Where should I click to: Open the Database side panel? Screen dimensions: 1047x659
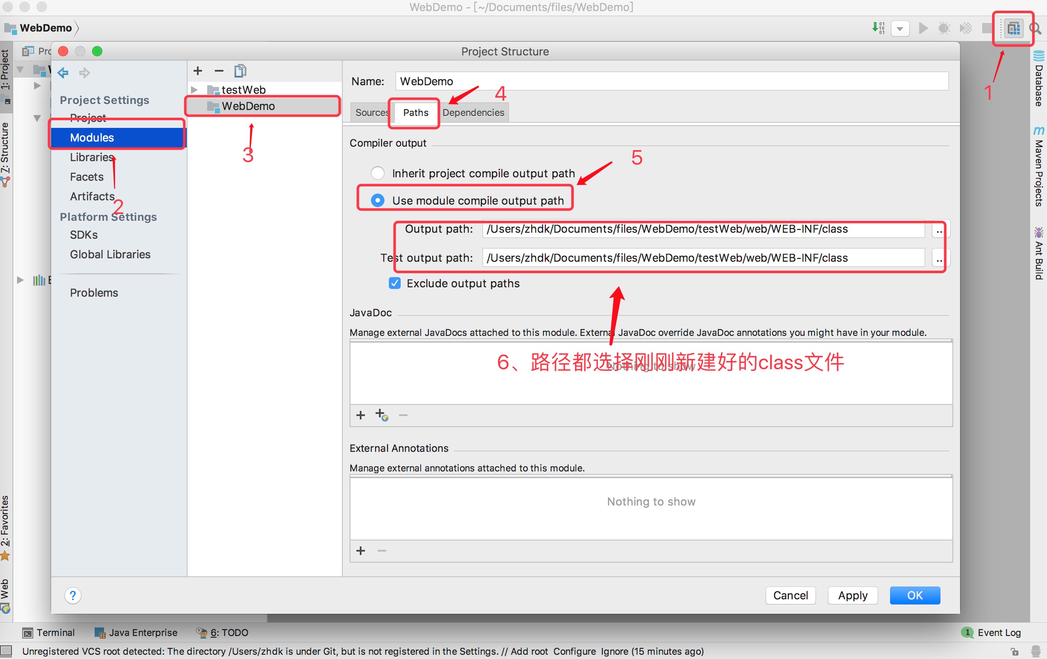pyautogui.click(x=1039, y=79)
